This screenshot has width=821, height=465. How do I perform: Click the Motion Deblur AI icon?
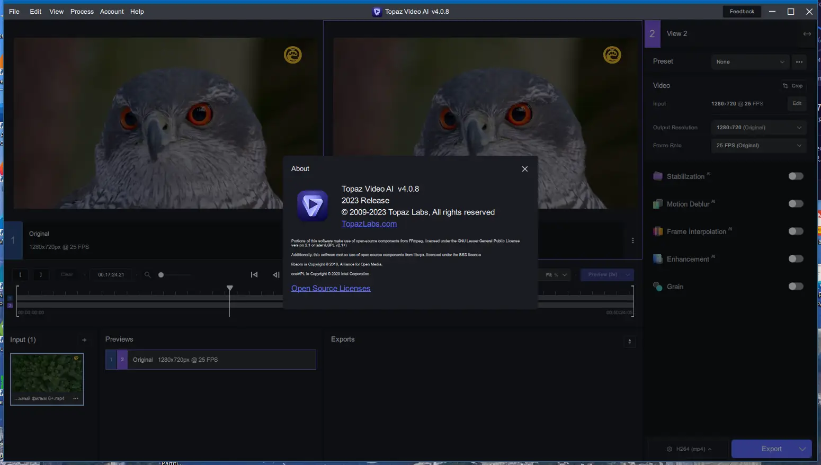(x=658, y=203)
